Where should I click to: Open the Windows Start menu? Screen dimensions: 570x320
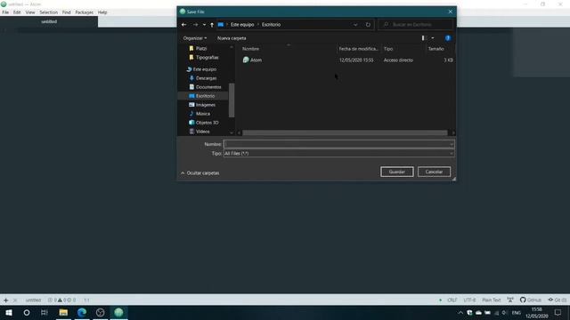pyautogui.click(x=9, y=312)
